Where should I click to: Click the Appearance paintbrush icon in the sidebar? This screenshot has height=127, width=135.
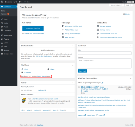2,35
